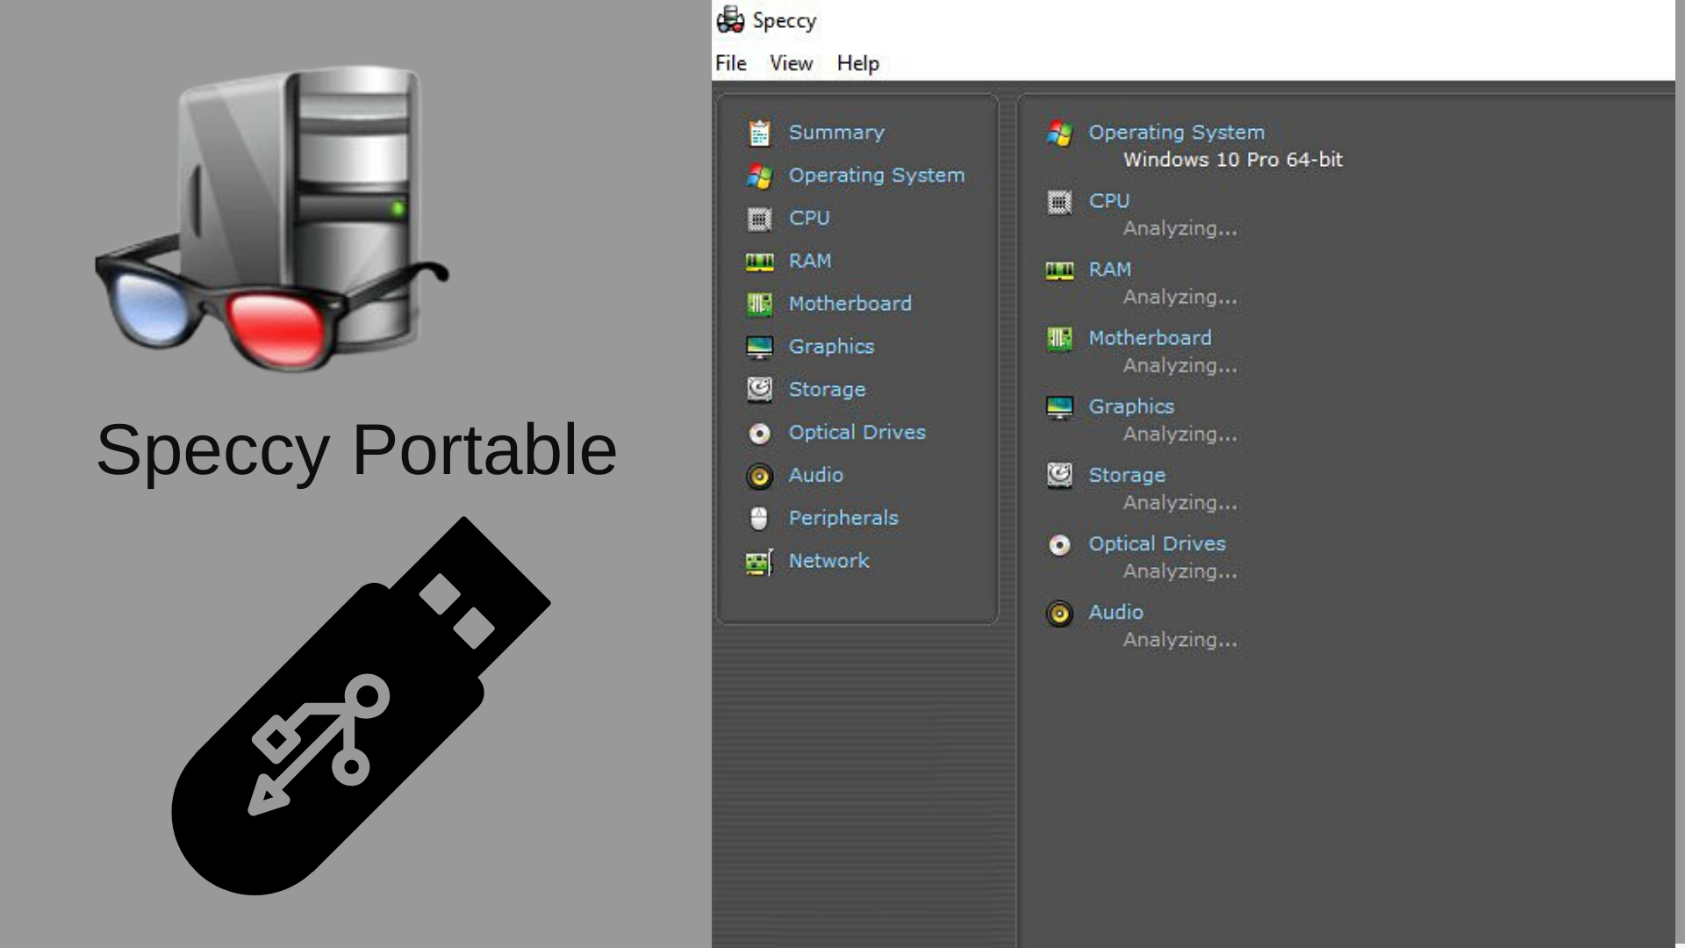Click 'Analyzing...' text under RAM
The height and width of the screenshot is (948, 1685).
(x=1179, y=297)
